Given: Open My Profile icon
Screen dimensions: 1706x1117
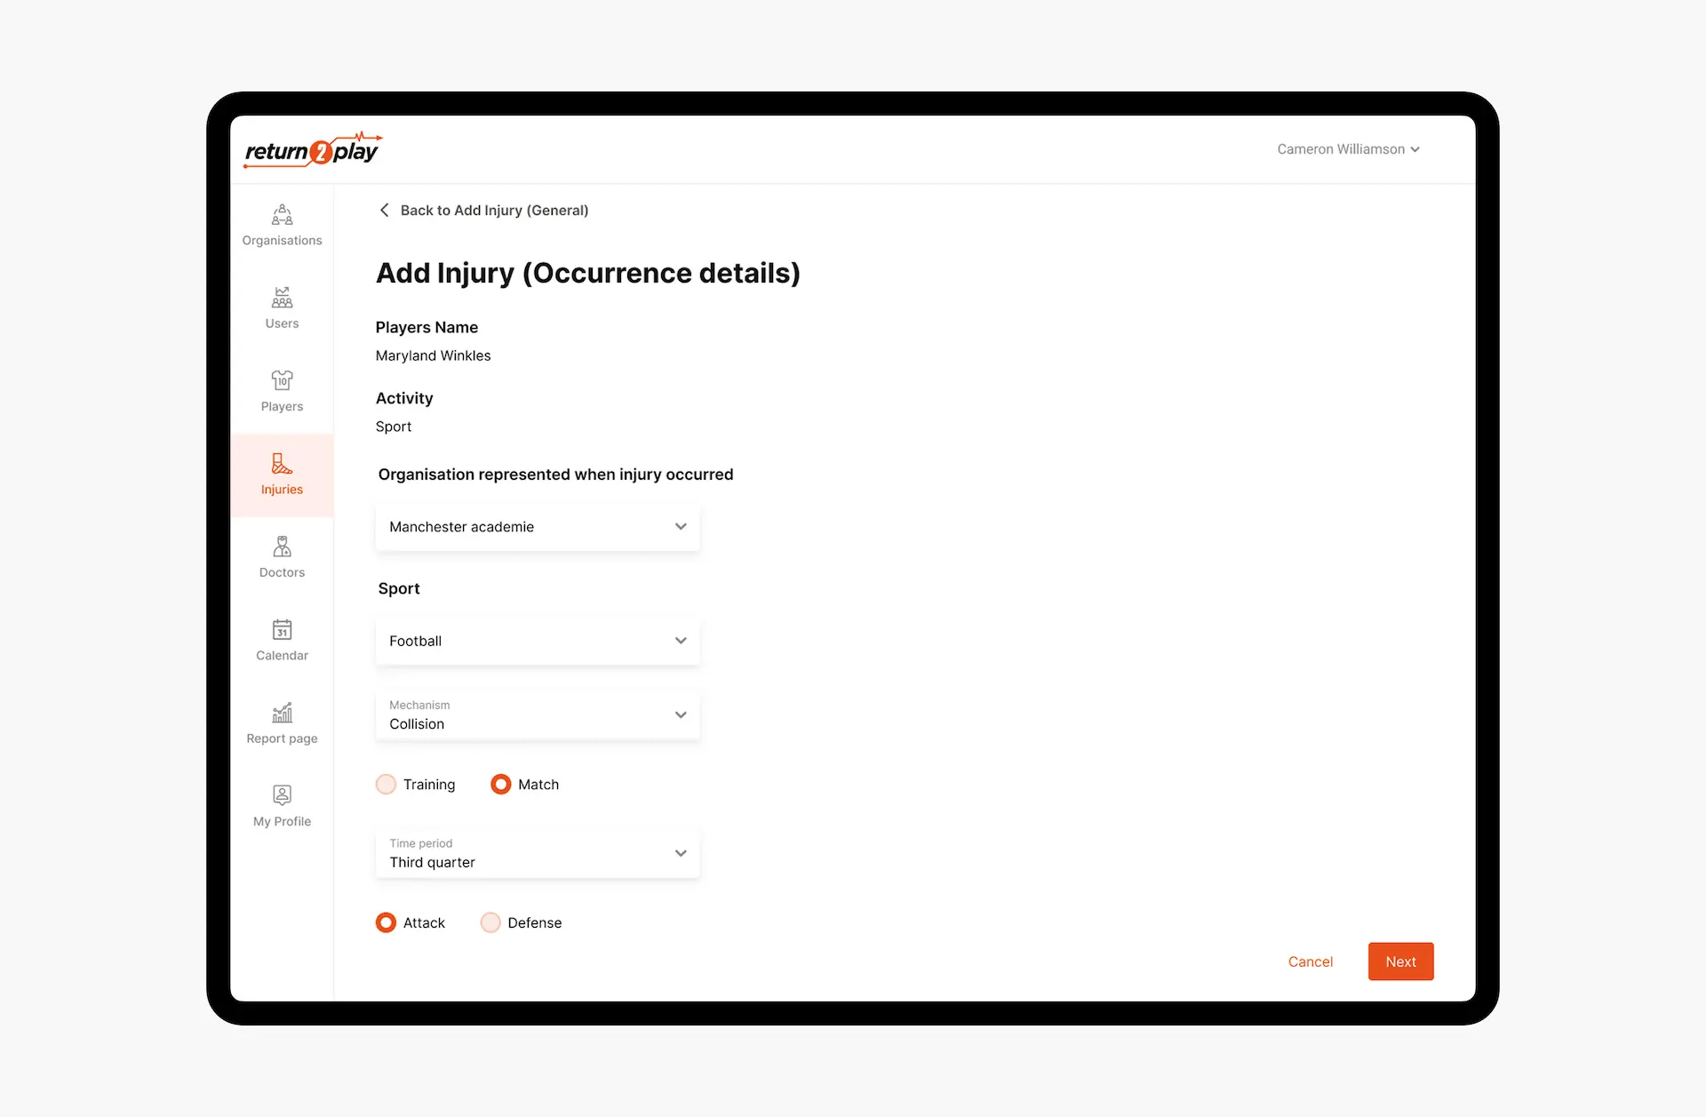Looking at the screenshot, I should (282, 795).
